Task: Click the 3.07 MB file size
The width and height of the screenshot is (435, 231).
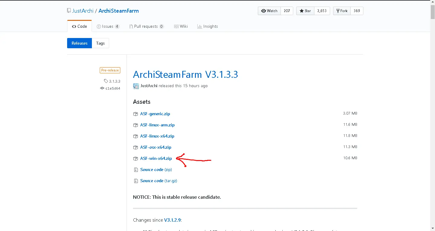Action: pos(350,114)
